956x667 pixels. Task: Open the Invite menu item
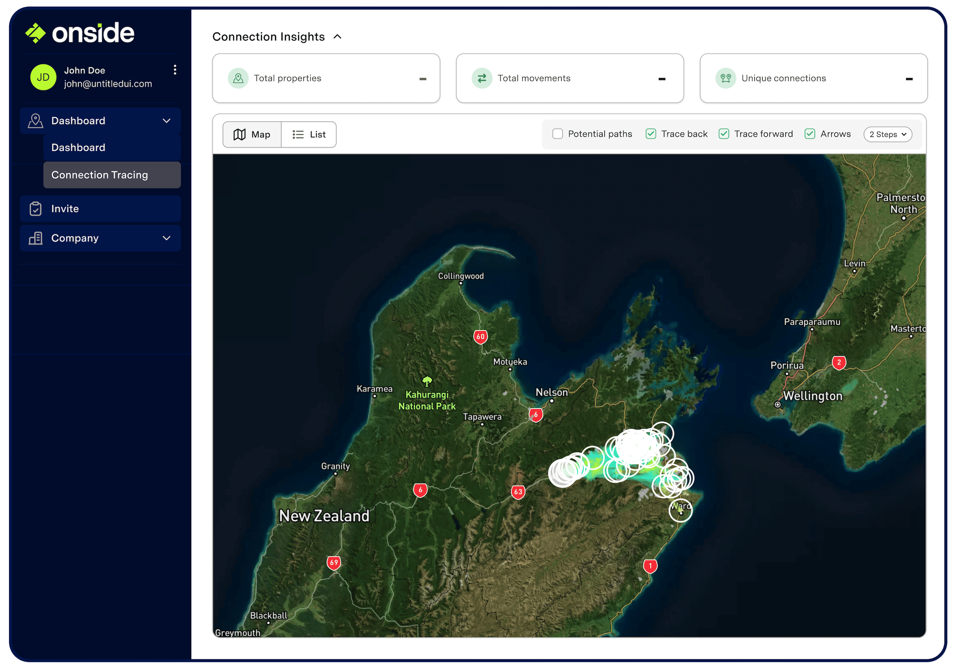(100, 209)
